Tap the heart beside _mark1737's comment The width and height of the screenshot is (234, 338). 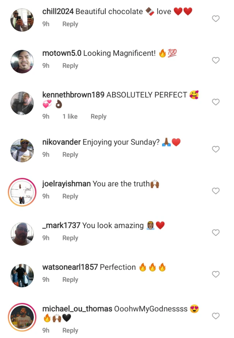[216, 233]
